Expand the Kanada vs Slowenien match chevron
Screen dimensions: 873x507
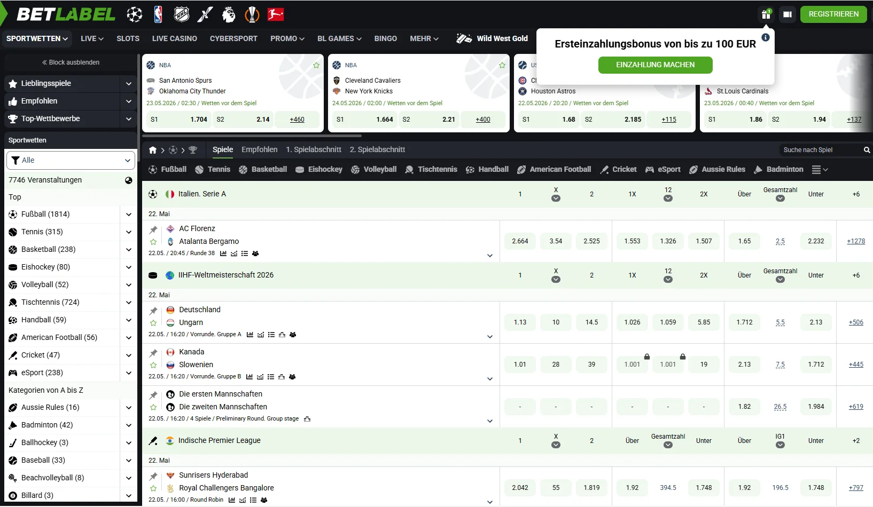490,379
